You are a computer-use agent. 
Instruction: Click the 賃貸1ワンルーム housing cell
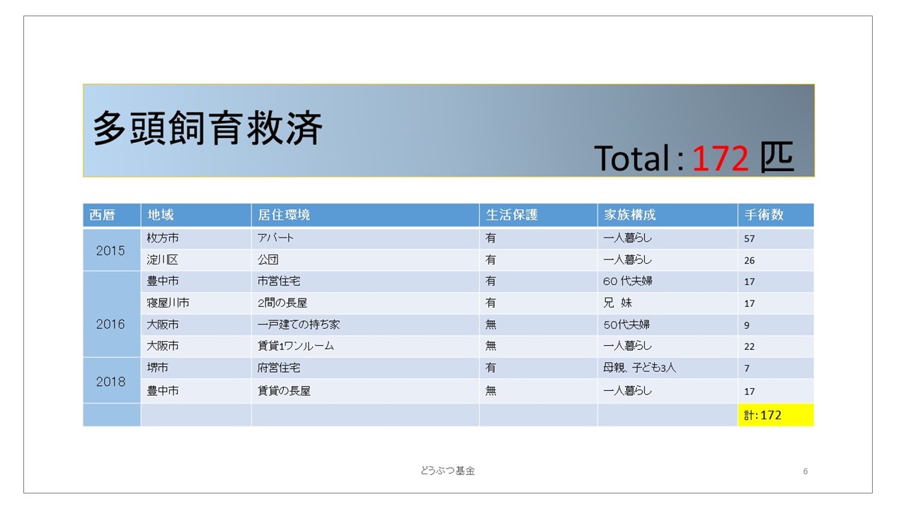pyautogui.click(x=296, y=346)
